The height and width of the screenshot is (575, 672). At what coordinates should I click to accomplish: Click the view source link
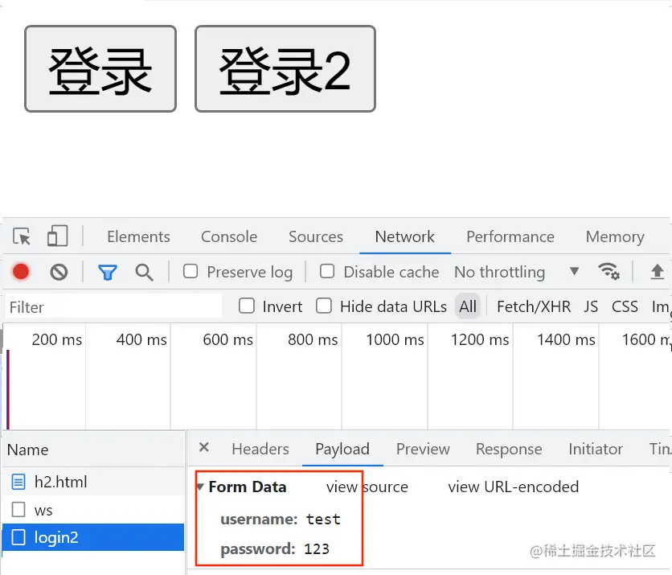[x=367, y=487]
